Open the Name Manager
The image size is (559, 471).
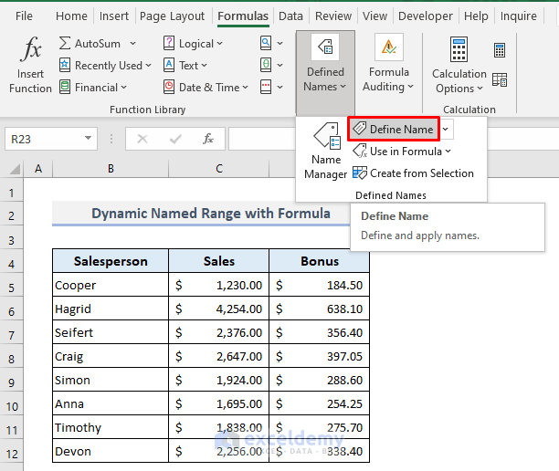(325, 151)
